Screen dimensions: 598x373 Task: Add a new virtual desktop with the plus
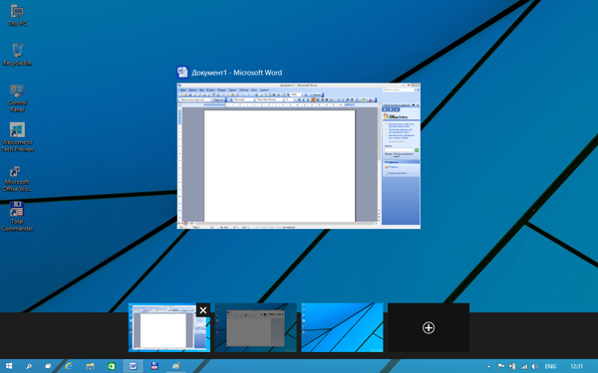[x=429, y=327]
